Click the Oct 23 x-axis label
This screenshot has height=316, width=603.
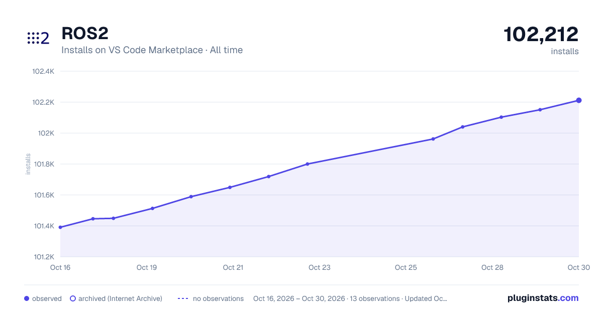(x=320, y=267)
